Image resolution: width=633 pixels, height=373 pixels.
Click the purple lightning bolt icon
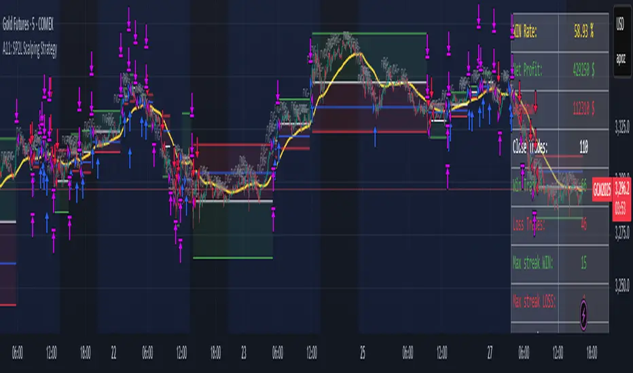click(x=583, y=314)
